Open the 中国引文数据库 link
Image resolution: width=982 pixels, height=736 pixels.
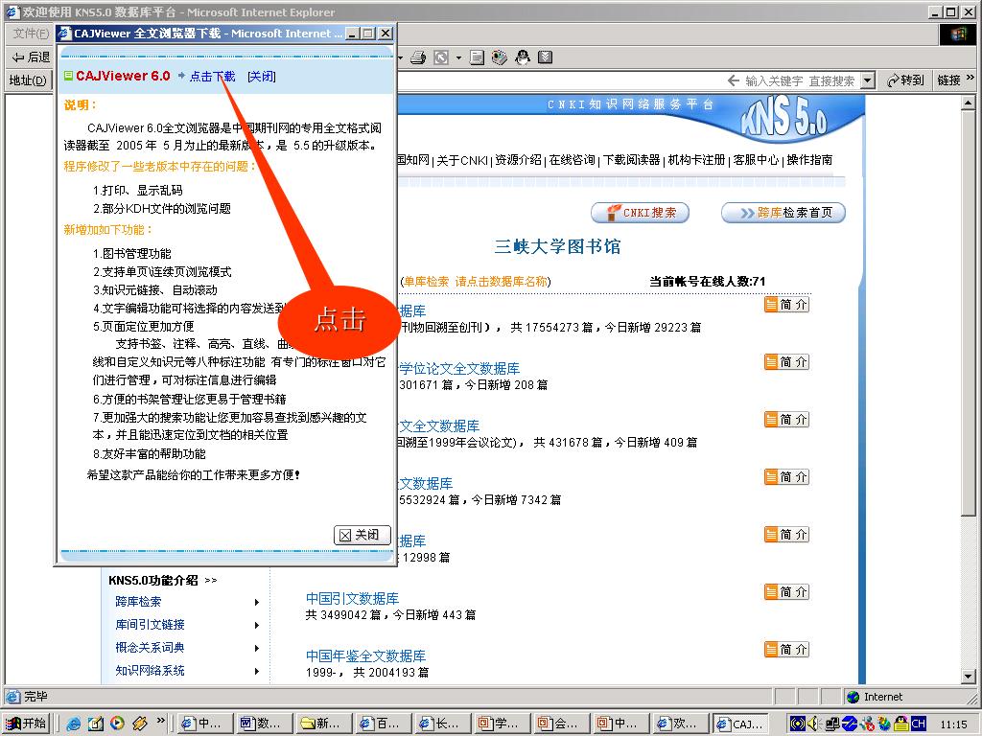(x=353, y=599)
